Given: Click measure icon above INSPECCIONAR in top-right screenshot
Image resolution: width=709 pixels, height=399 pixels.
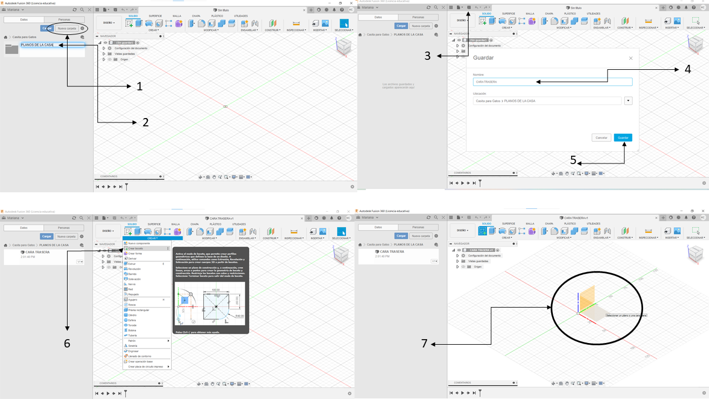Looking at the screenshot, I should [649, 21].
